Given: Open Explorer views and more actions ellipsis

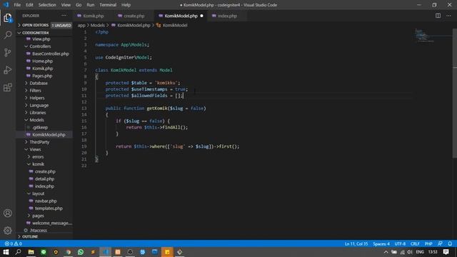Looking at the screenshot, I should coord(64,16).
